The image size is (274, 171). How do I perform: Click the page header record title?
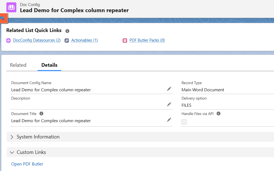(x=74, y=10)
